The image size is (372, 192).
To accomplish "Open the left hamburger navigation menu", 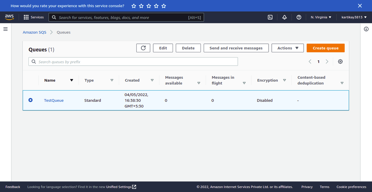I will coord(6,29).
